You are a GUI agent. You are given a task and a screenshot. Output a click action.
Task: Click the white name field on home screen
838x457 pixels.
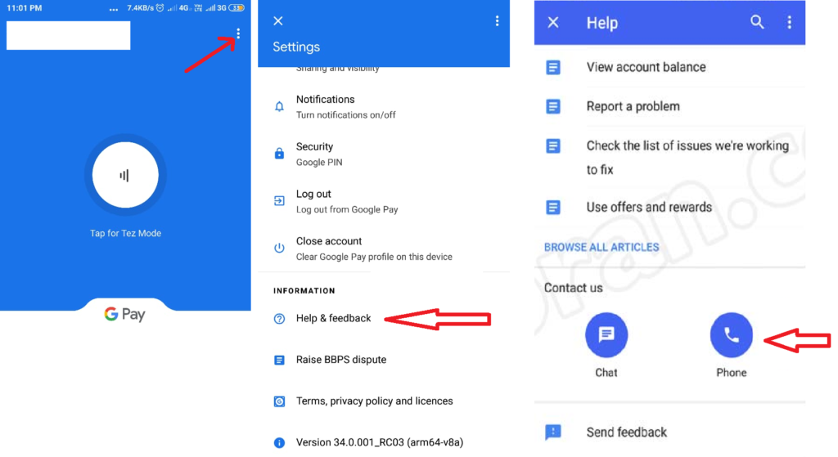tap(69, 35)
